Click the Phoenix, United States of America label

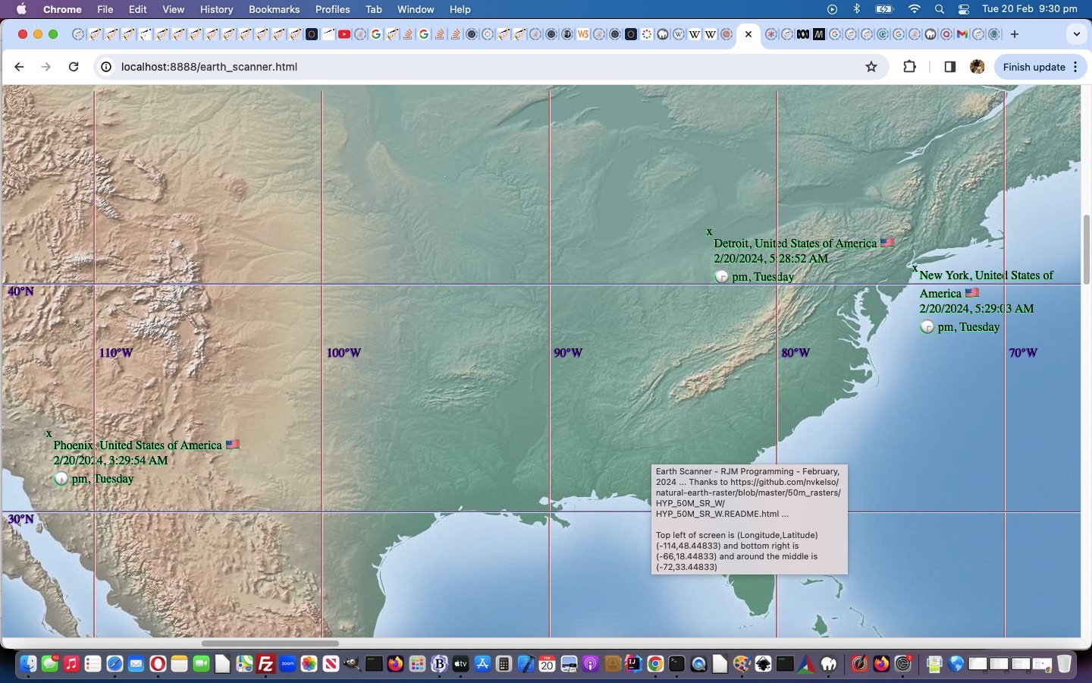point(137,445)
